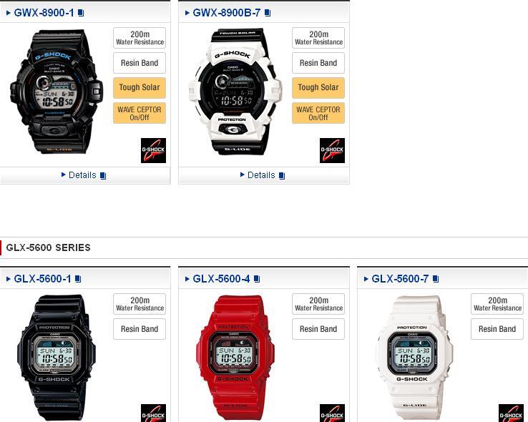
Task: Click the new-window icon beside GWX-8900-1
Action: [81, 13]
